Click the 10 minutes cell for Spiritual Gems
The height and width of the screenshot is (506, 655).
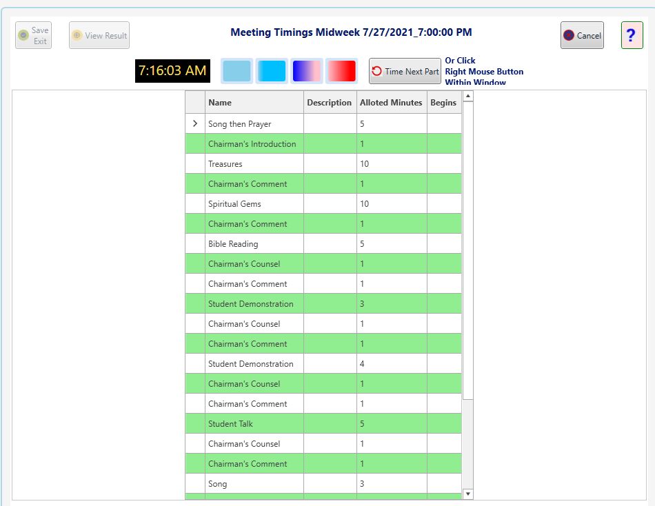click(392, 204)
